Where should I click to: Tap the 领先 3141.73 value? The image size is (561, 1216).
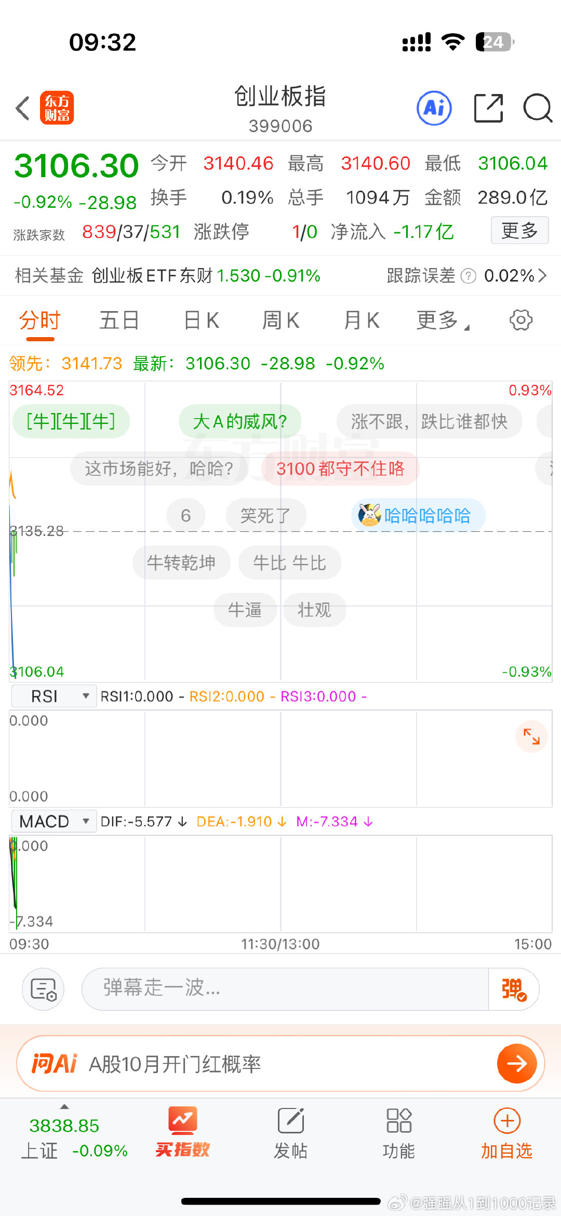66,363
